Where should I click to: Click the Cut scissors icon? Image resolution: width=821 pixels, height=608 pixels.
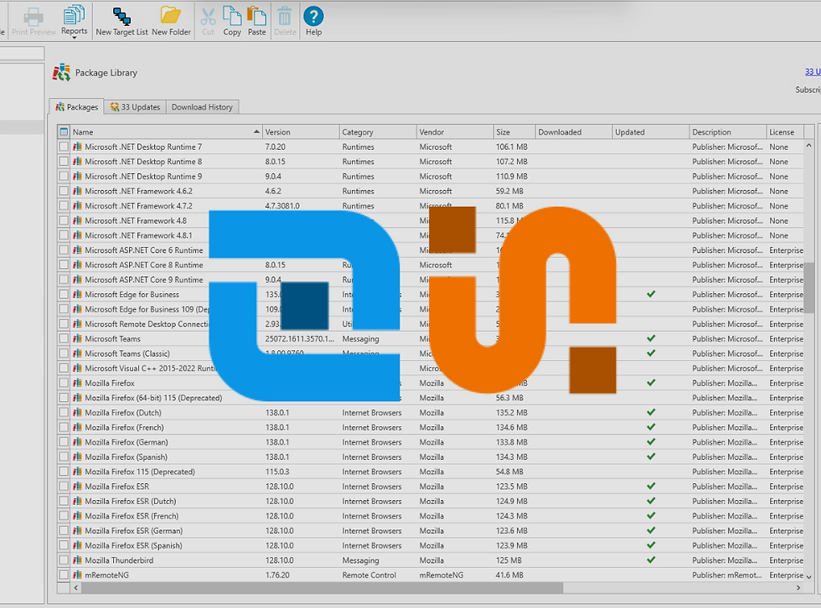coord(208,17)
